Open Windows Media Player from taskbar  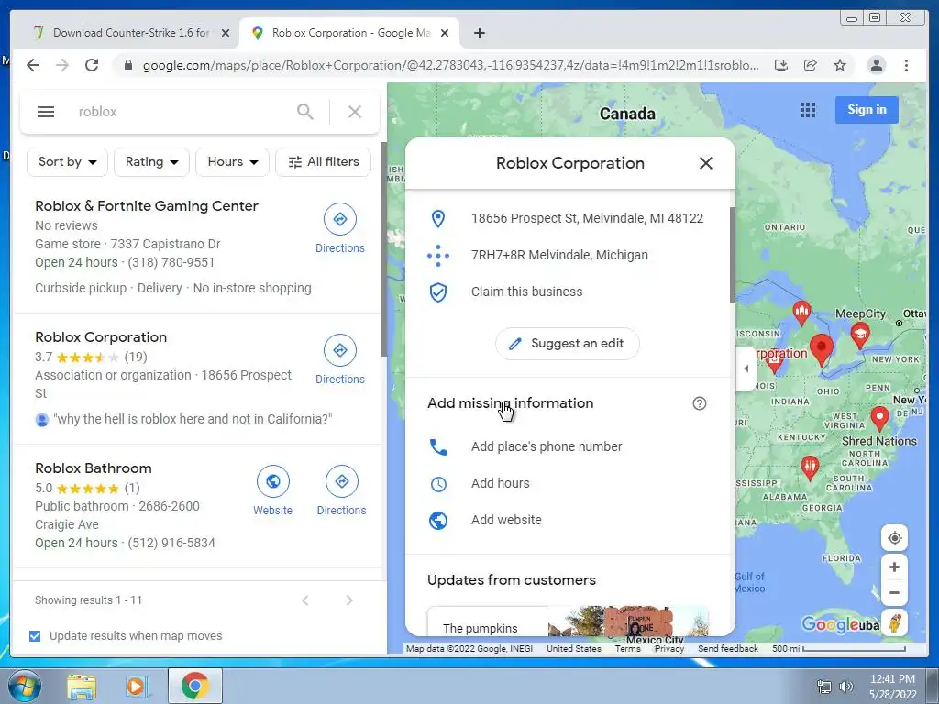[137, 686]
